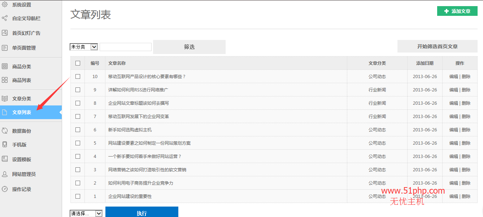Click the 系统设置 gear icon
Viewport: 483px width, 217px height.
coord(5,4)
